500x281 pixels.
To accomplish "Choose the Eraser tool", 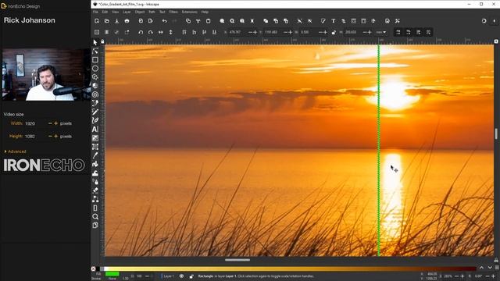I will point(95,190).
